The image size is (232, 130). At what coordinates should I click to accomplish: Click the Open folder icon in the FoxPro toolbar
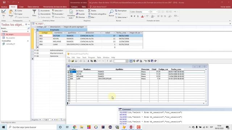point(72,61)
